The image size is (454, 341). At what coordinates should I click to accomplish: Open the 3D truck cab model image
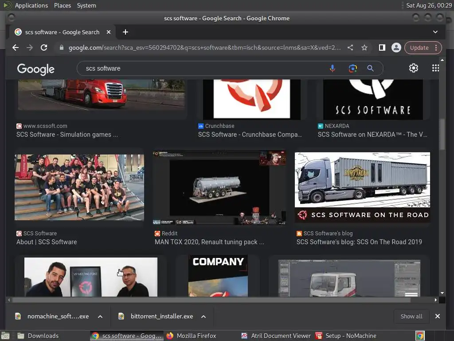coord(349,278)
